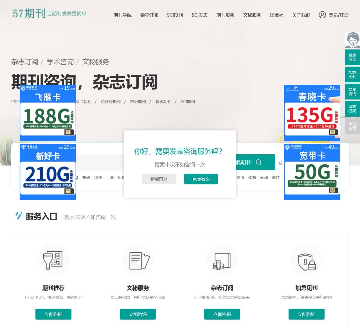The image size is (360, 328).
Task: Click the search magnifier icon
Action: tap(258, 162)
